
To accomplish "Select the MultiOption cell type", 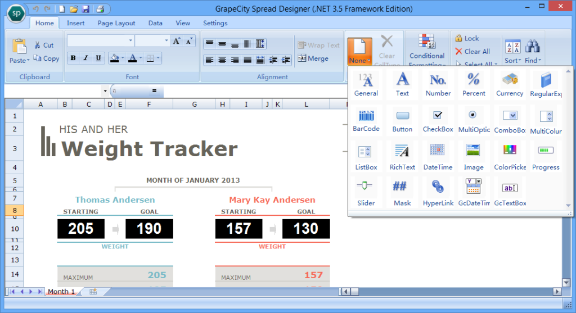I will [474, 120].
